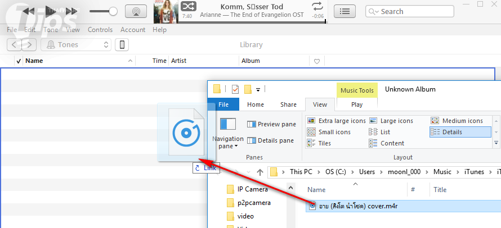Choose List layout
This screenshot has height=228, width=501.
[x=379, y=132]
